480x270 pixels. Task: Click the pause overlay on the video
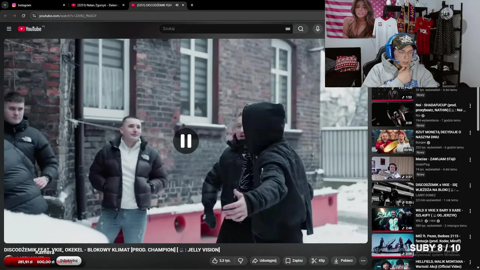[x=186, y=141]
